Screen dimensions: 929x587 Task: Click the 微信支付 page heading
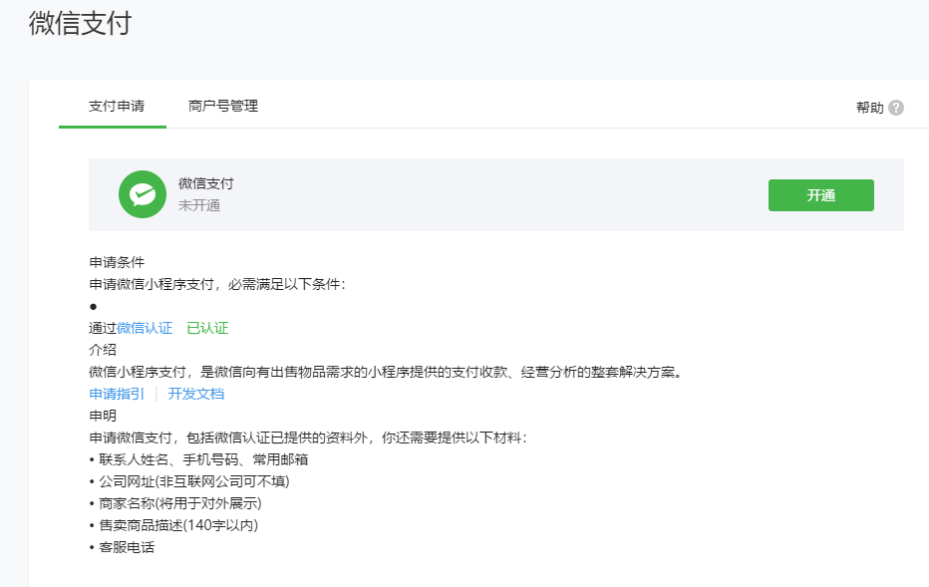(80, 24)
